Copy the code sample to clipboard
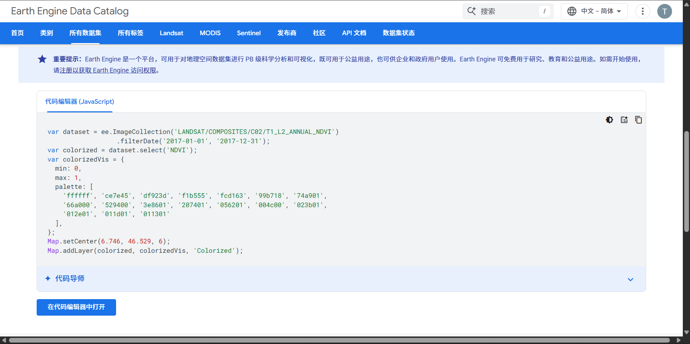 tap(639, 120)
